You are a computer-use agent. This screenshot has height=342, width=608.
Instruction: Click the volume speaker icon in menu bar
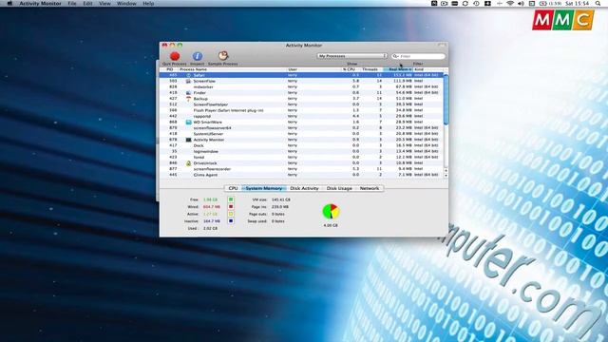click(521, 3)
